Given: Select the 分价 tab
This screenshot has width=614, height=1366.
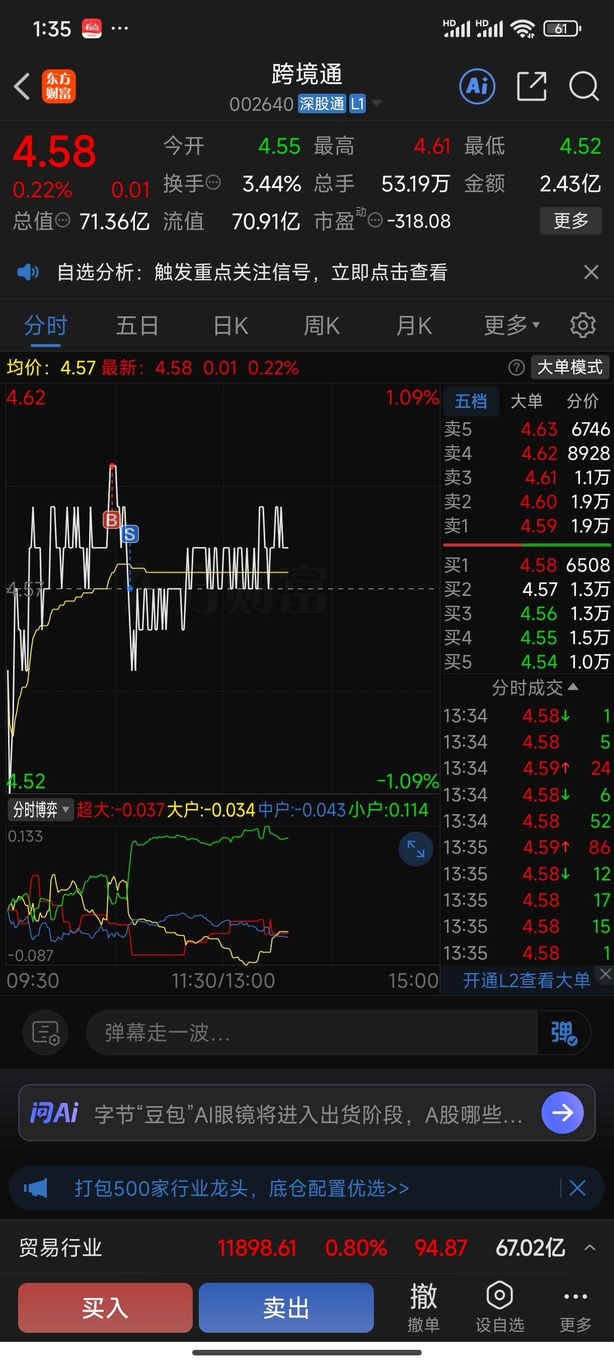Looking at the screenshot, I should (583, 401).
